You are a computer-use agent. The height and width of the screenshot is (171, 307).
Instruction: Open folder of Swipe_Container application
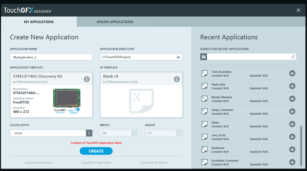(x=292, y=111)
